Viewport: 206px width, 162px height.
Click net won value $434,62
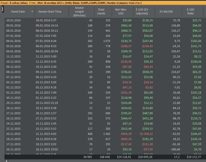pyautogui.click(x=126, y=108)
